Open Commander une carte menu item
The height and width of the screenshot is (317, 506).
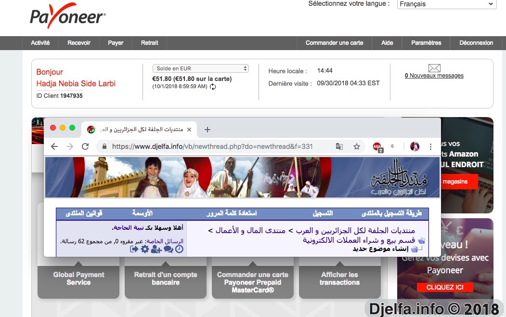(x=334, y=43)
